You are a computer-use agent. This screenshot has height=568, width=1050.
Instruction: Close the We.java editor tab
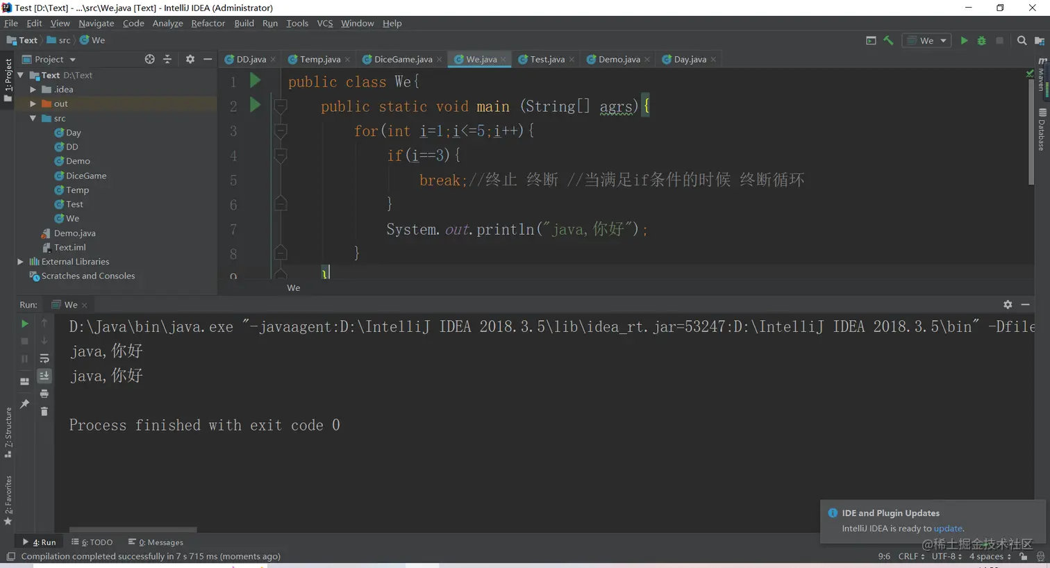(503, 60)
